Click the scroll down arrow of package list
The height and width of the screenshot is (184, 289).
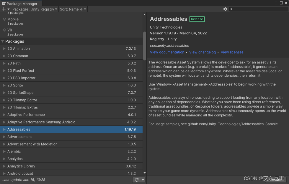point(145,173)
